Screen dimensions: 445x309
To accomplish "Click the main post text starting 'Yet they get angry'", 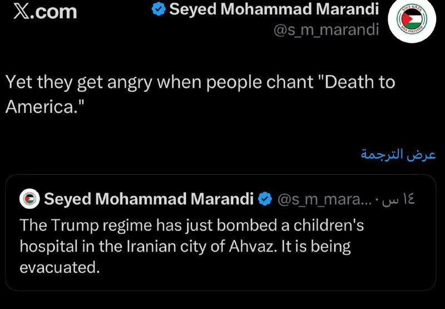I will click(200, 95).
